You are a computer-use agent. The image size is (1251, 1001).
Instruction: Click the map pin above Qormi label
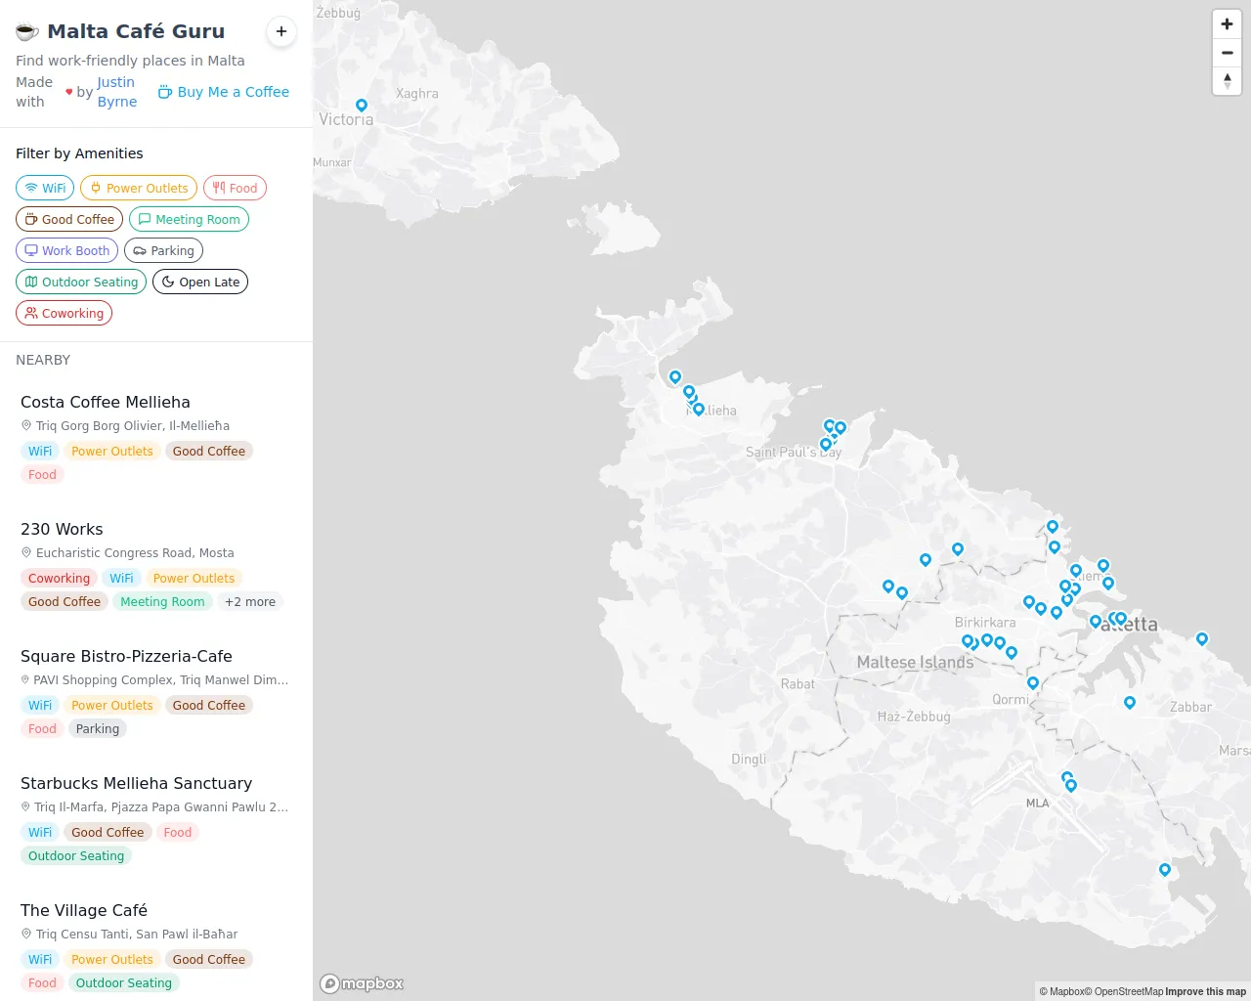pyautogui.click(x=1033, y=683)
